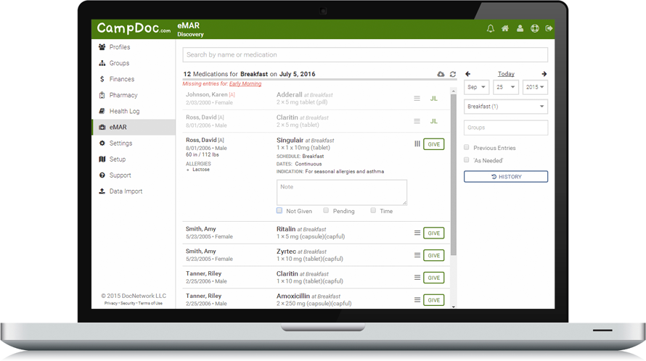Click the Terms of Use link
The height and width of the screenshot is (361, 646).
pos(150,304)
